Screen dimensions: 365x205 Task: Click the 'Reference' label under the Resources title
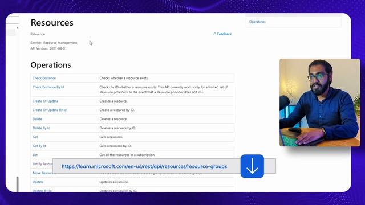(38, 34)
